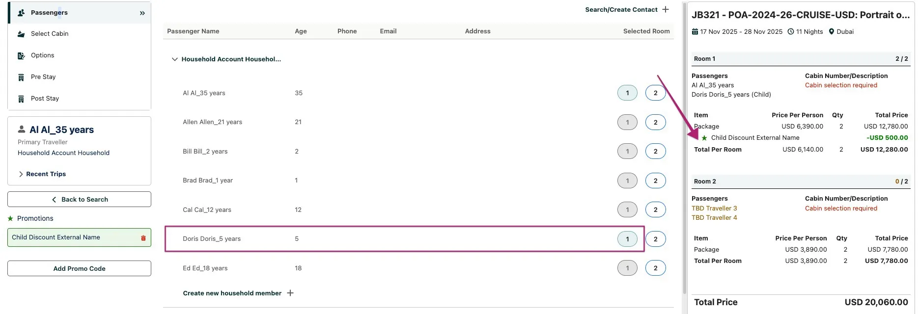Click the Back to Search button

point(79,199)
